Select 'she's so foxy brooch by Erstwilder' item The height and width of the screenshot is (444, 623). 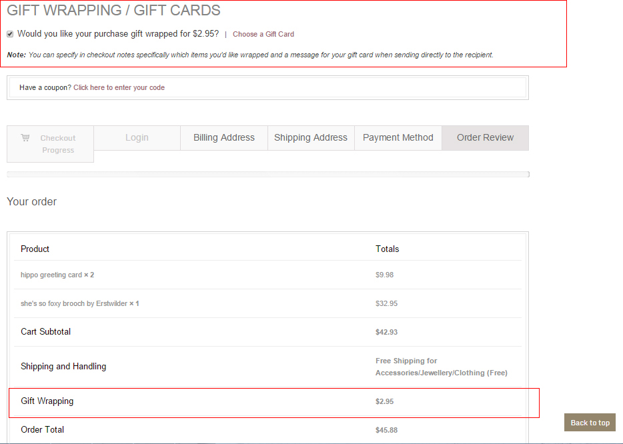pyautogui.click(x=80, y=303)
